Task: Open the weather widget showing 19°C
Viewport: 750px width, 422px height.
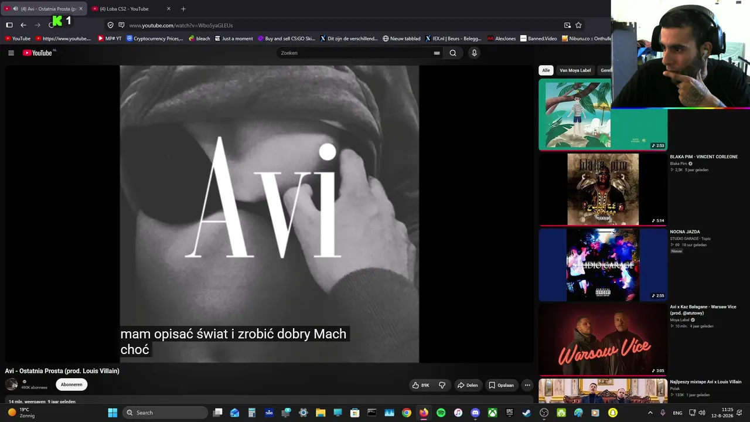Action: [21, 413]
